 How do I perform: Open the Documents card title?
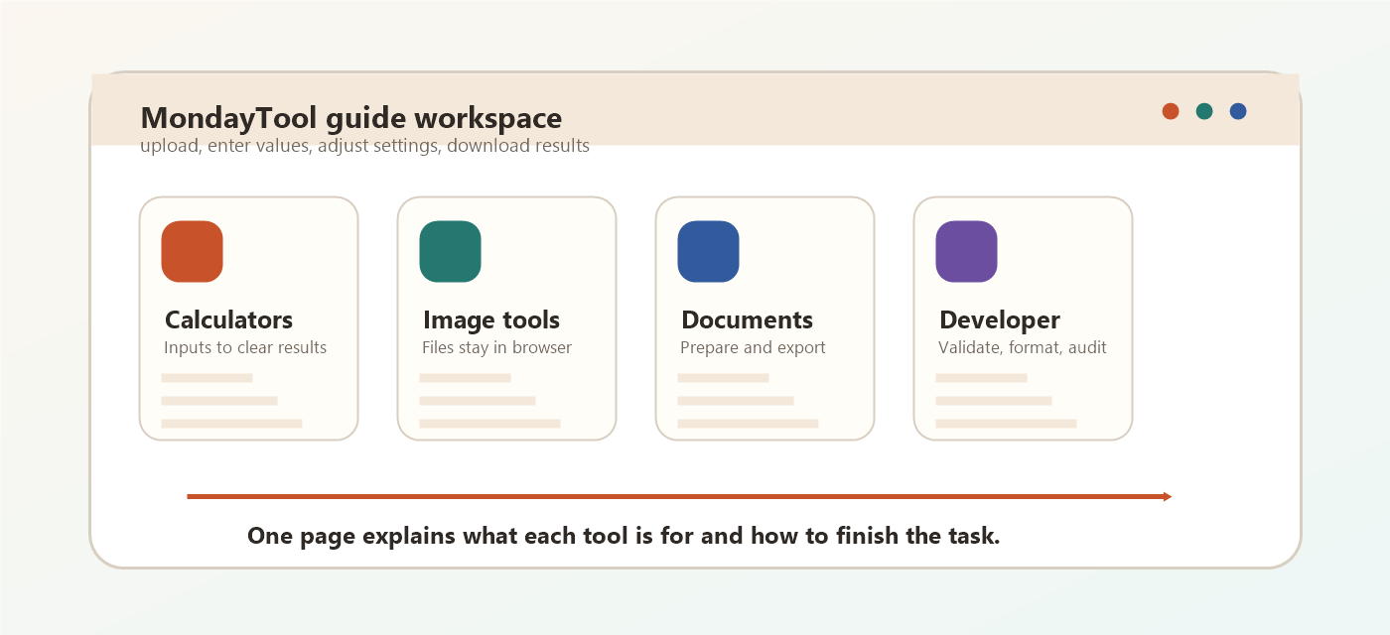coord(747,320)
